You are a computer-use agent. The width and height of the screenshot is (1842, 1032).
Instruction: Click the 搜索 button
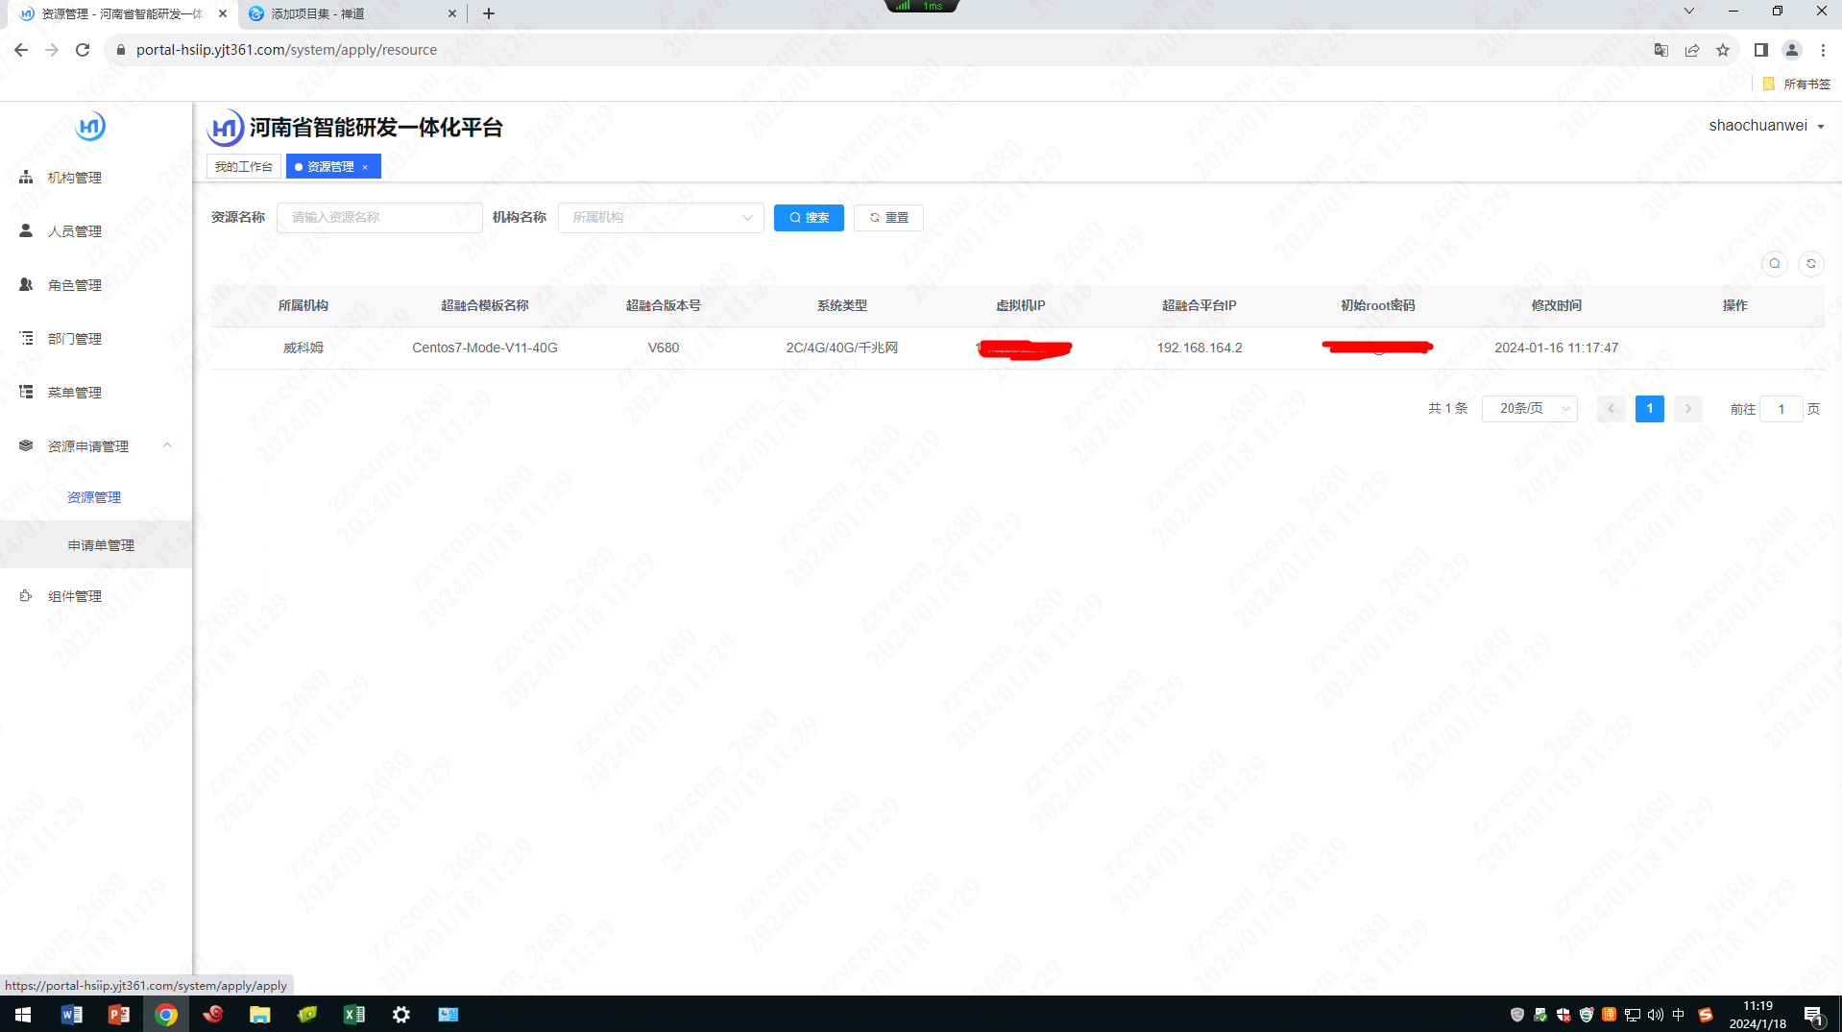pos(809,218)
